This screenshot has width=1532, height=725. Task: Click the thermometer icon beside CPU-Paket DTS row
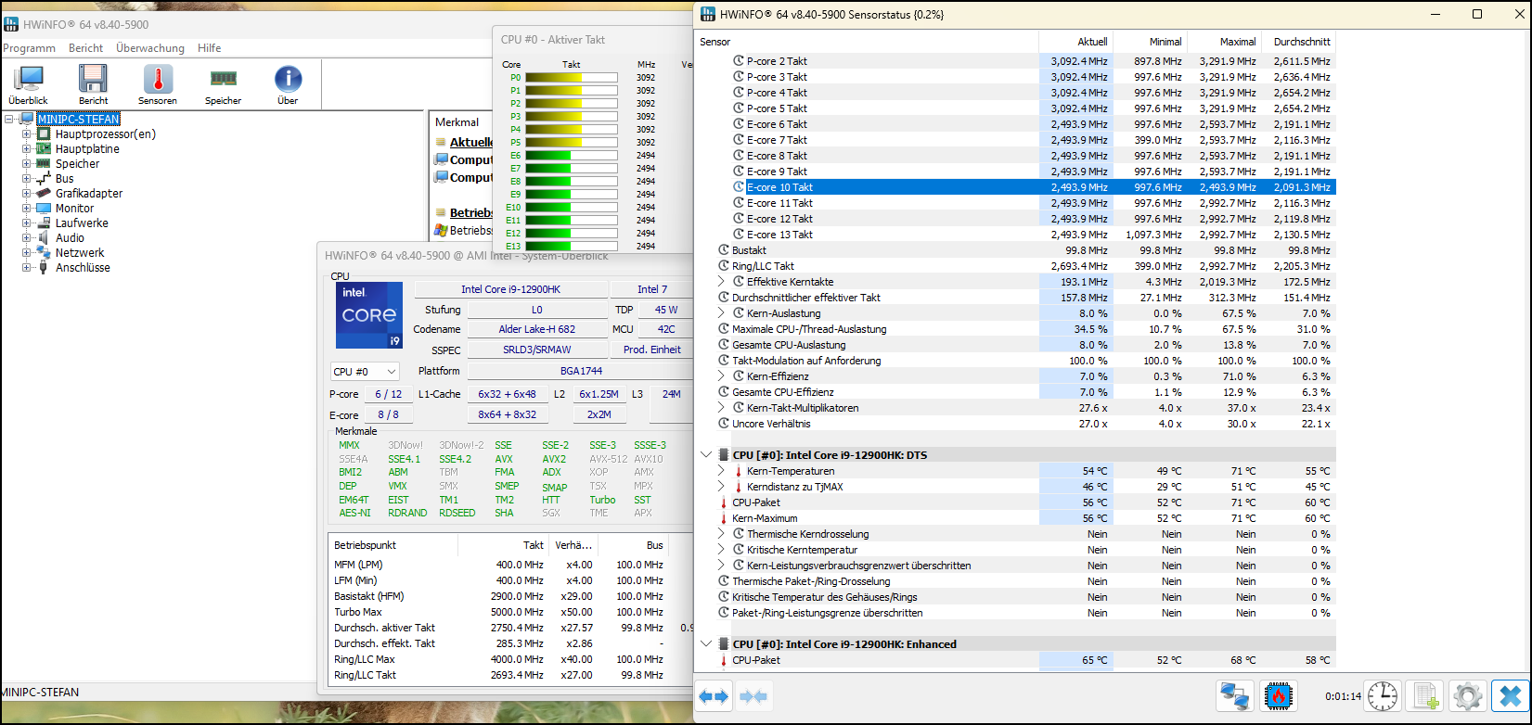pyautogui.click(x=724, y=502)
